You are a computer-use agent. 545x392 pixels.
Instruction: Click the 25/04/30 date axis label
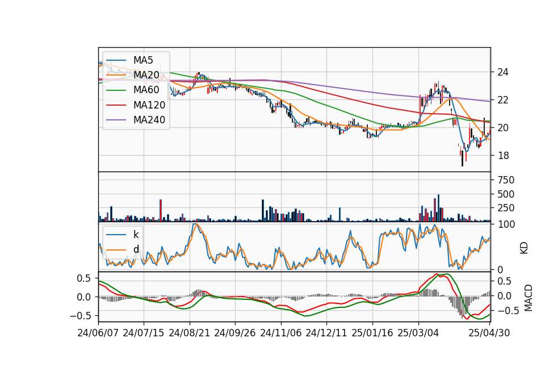[x=489, y=333]
